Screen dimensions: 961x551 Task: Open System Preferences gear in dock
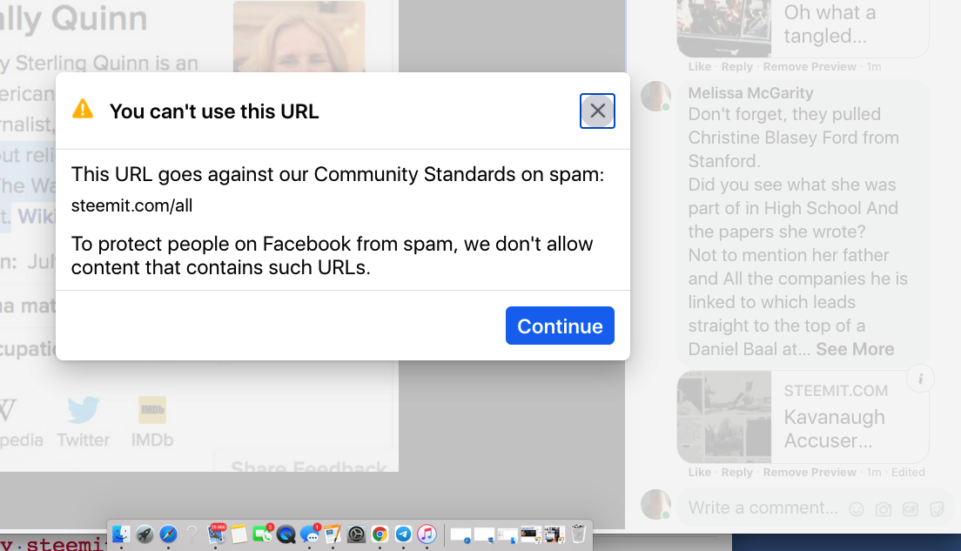coord(356,534)
